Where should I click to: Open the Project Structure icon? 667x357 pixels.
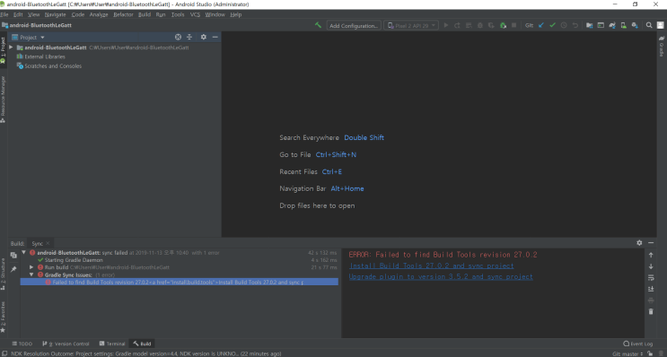pyautogui.click(x=589, y=25)
